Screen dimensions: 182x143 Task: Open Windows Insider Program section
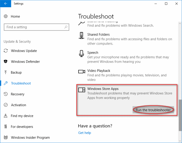(30, 138)
